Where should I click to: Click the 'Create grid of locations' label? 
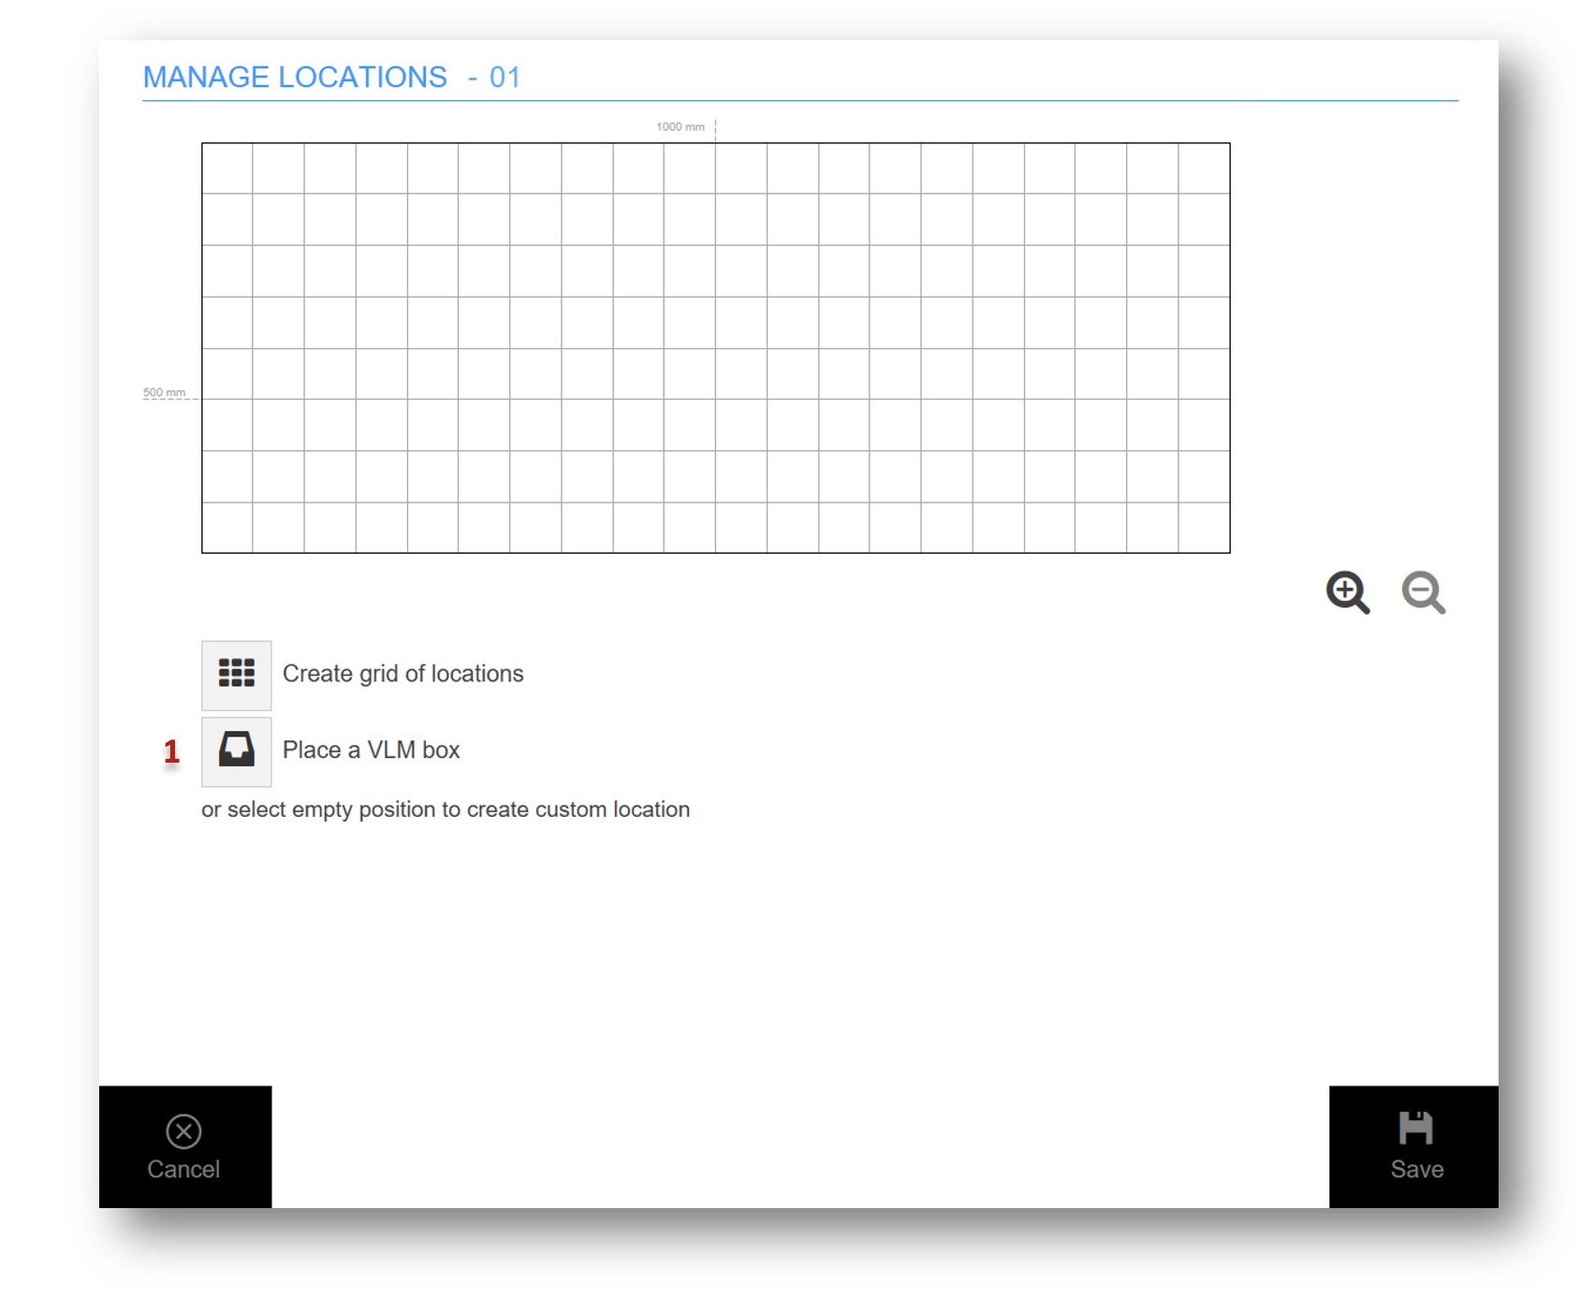[402, 674]
